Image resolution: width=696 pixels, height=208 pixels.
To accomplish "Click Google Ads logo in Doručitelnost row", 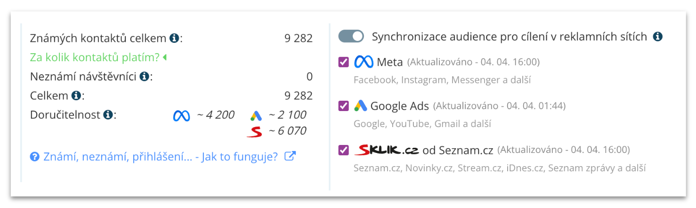I will pyautogui.click(x=256, y=116).
